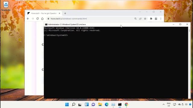Open File Explorer from the taskbar
Viewport: 193px width, 108px height.
[x=100, y=104]
